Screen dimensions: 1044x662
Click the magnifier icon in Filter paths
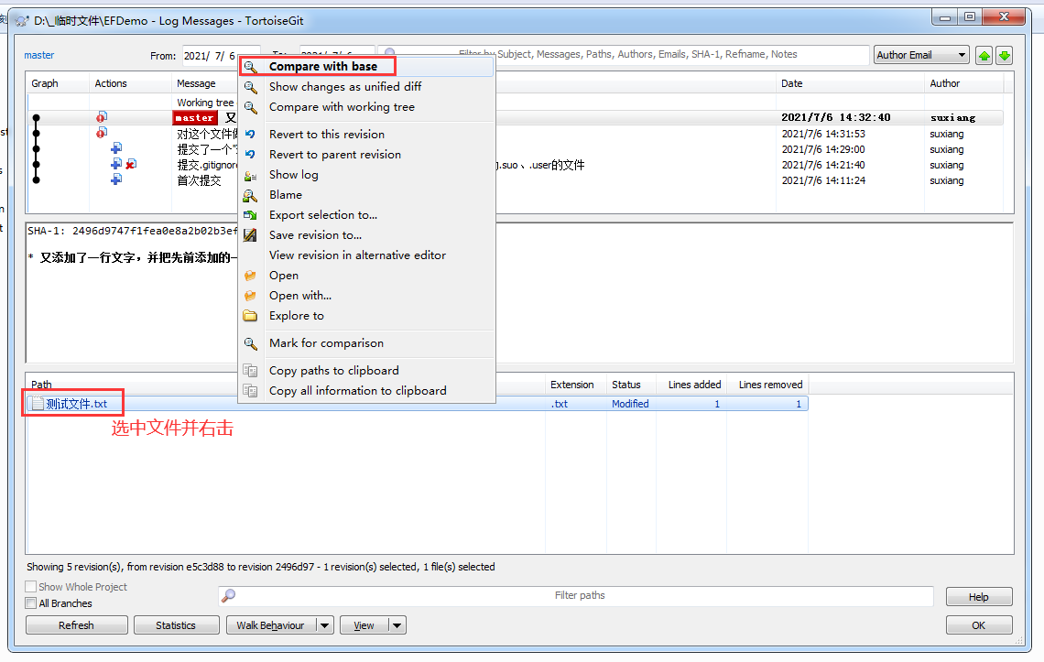[229, 596]
